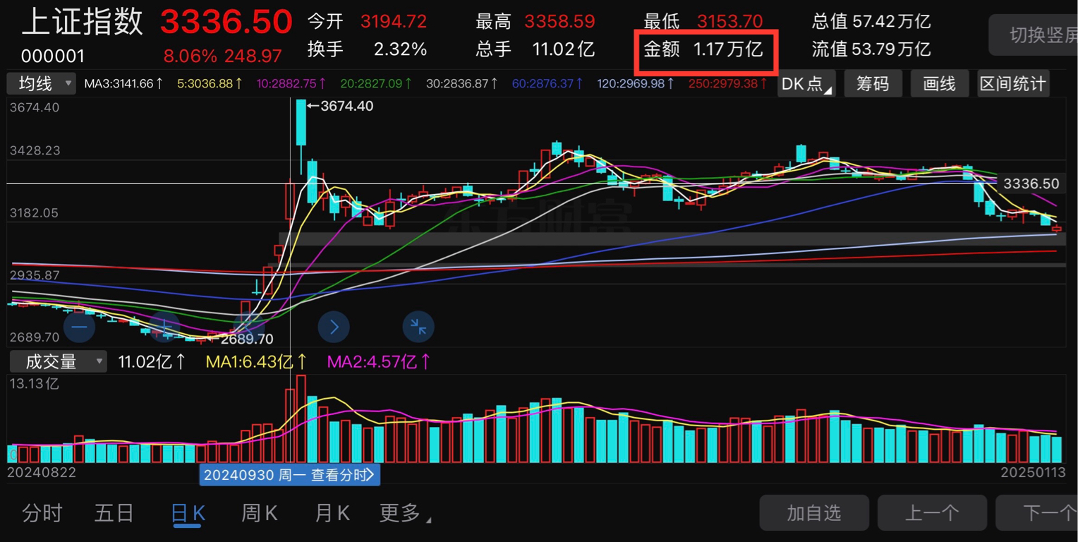
Task: Select the 周K tab
Action: tap(260, 513)
